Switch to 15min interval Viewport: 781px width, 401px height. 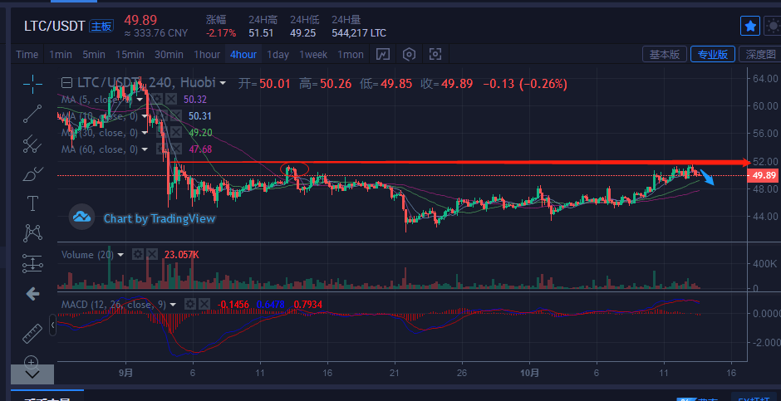130,55
